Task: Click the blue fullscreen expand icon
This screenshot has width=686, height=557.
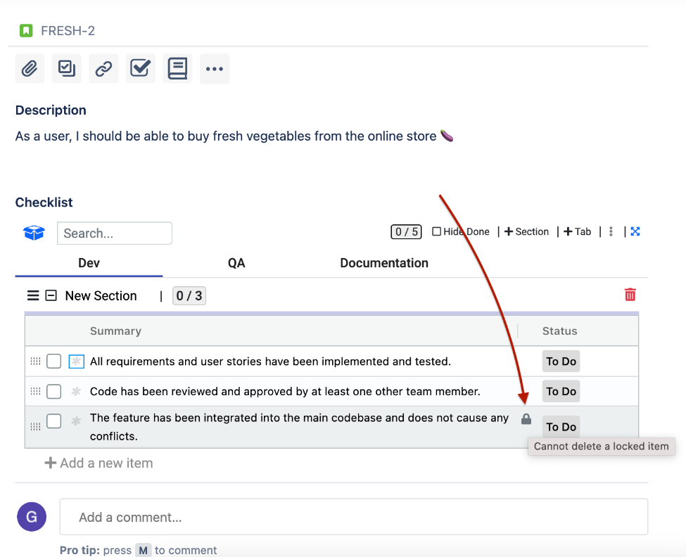Action: pyautogui.click(x=635, y=231)
